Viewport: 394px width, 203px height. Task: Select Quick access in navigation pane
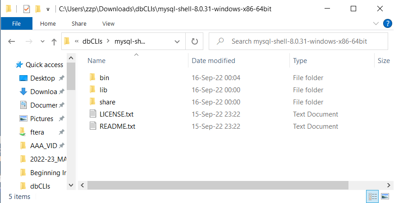pyautogui.click(x=44, y=65)
